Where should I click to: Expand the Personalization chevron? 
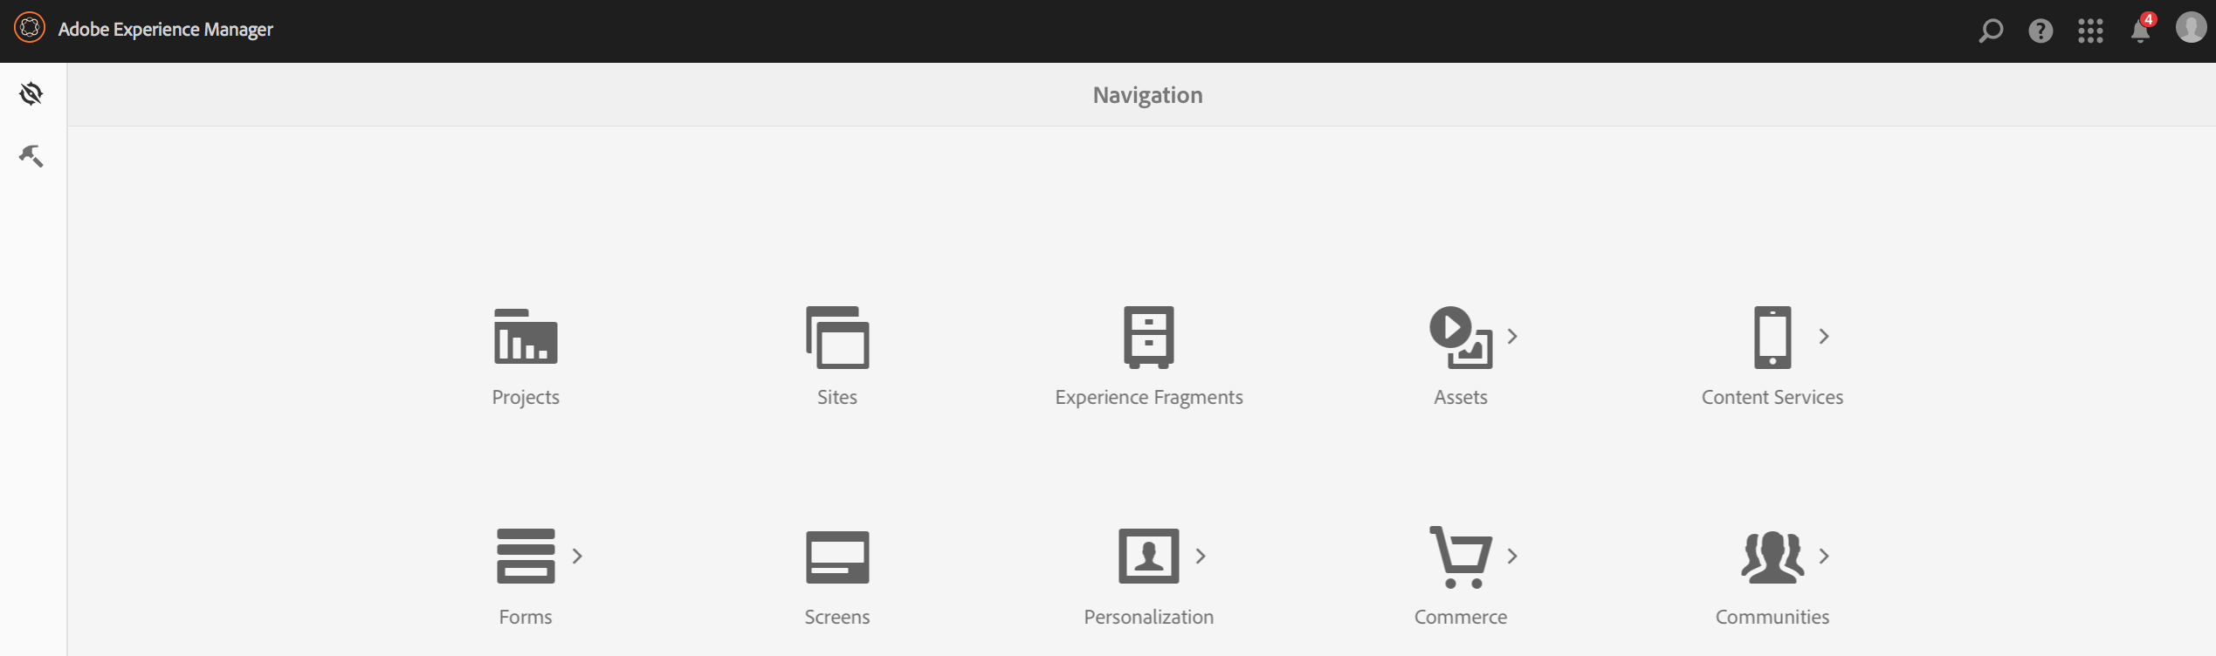pos(1201,556)
